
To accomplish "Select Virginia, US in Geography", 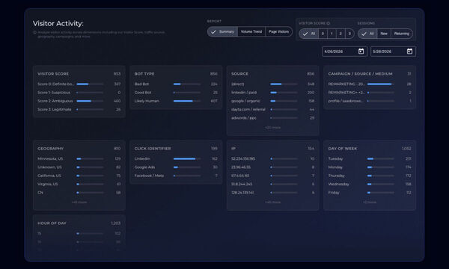I will tap(79, 184).
